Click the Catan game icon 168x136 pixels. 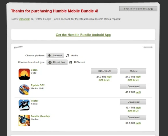tap(24, 74)
